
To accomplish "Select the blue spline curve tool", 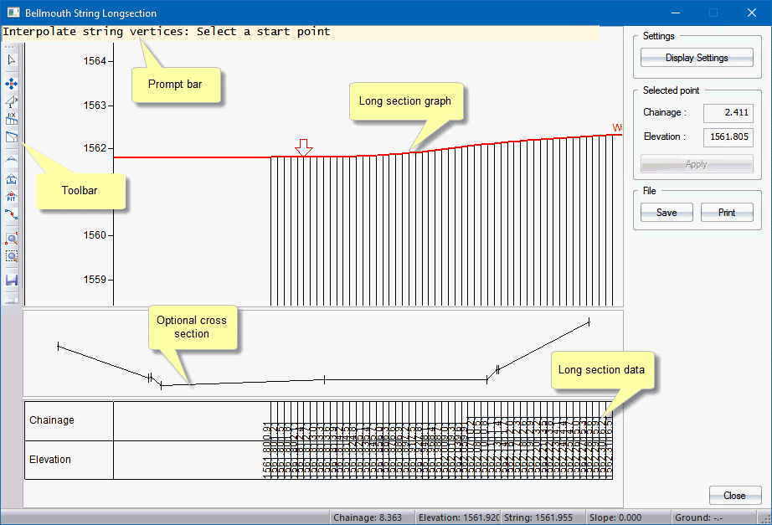I will click(12, 215).
